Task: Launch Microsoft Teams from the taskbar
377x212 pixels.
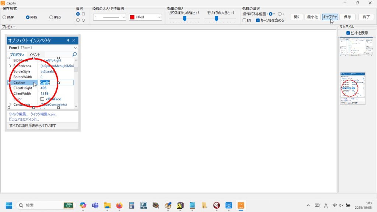Action: 95,205
